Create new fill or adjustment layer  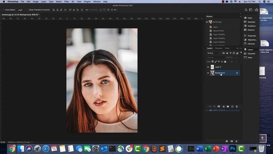pyautogui.click(x=224, y=107)
